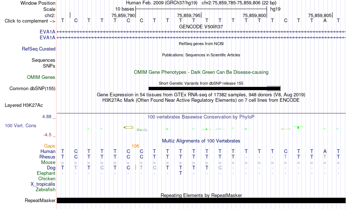Select the Dog alignment row label
Viewport: 346px width, 209px height.
pyautogui.click(x=51, y=168)
